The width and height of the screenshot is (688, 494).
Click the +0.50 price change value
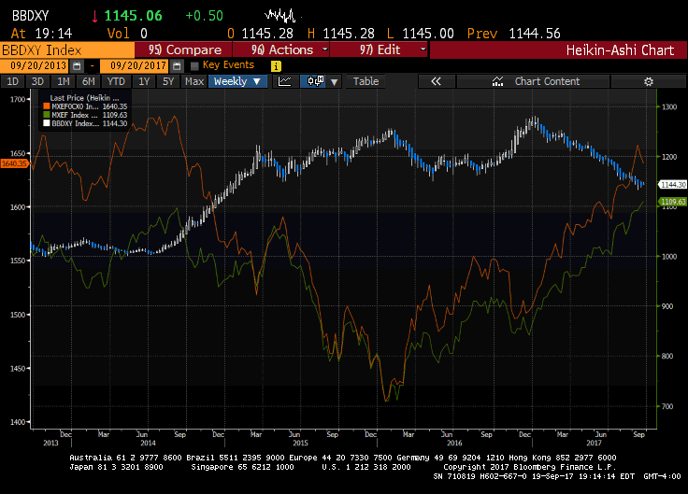tap(204, 16)
